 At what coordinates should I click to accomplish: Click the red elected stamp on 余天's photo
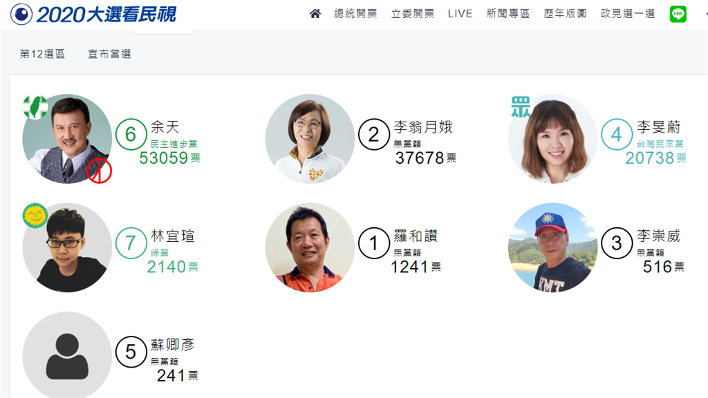pos(100,171)
